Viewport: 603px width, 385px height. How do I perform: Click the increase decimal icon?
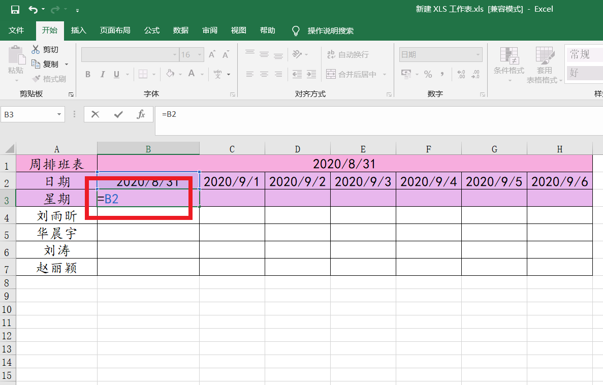coord(461,74)
